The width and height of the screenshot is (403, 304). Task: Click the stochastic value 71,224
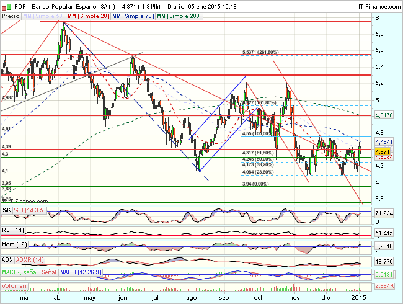[x=384, y=213]
